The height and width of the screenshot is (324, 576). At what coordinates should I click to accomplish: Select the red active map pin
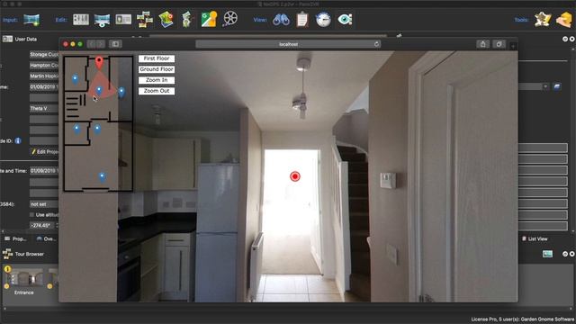(x=99, y=62)
